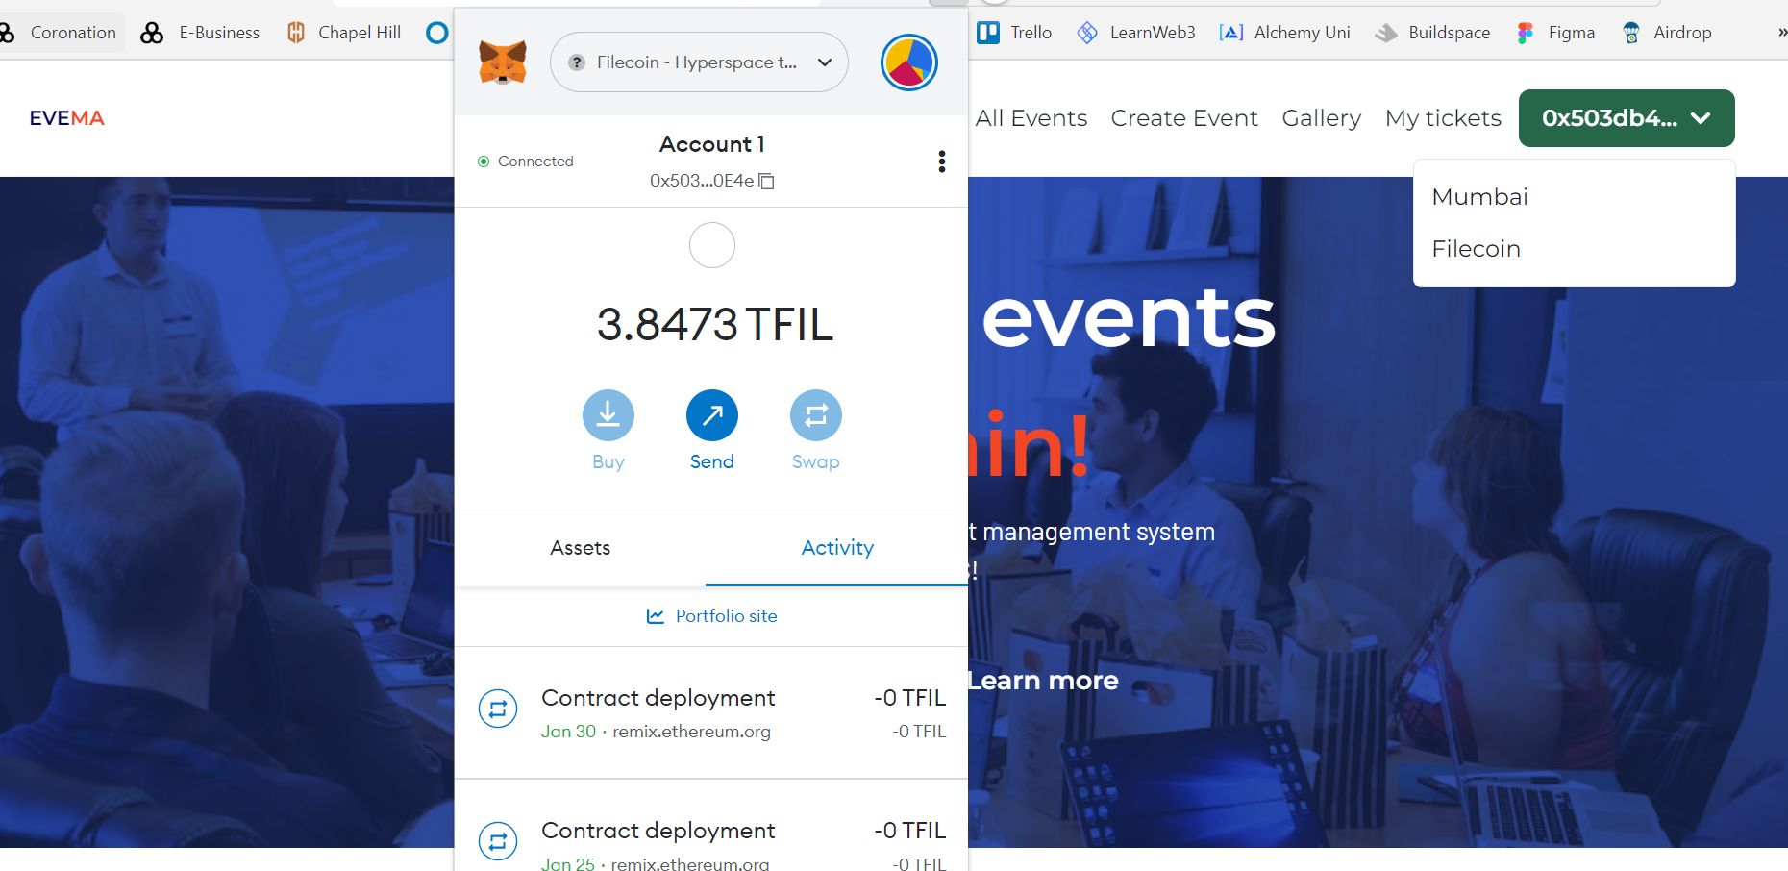Open the Coronation bookmark

click(x=60, y=33)
